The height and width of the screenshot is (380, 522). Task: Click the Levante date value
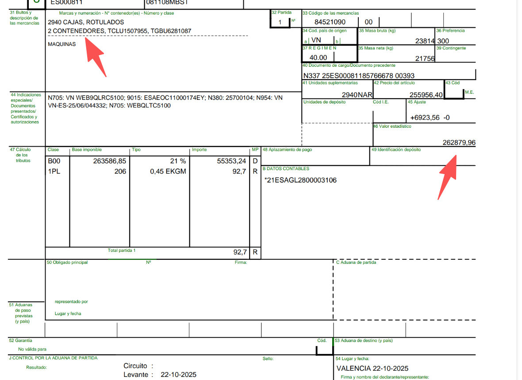tap(178, 375)
